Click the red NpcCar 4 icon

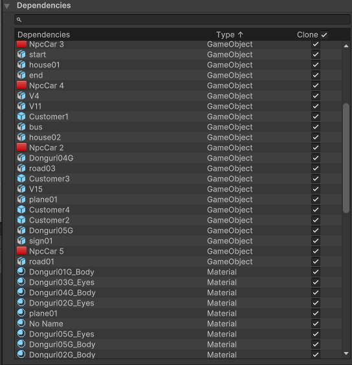21,85
